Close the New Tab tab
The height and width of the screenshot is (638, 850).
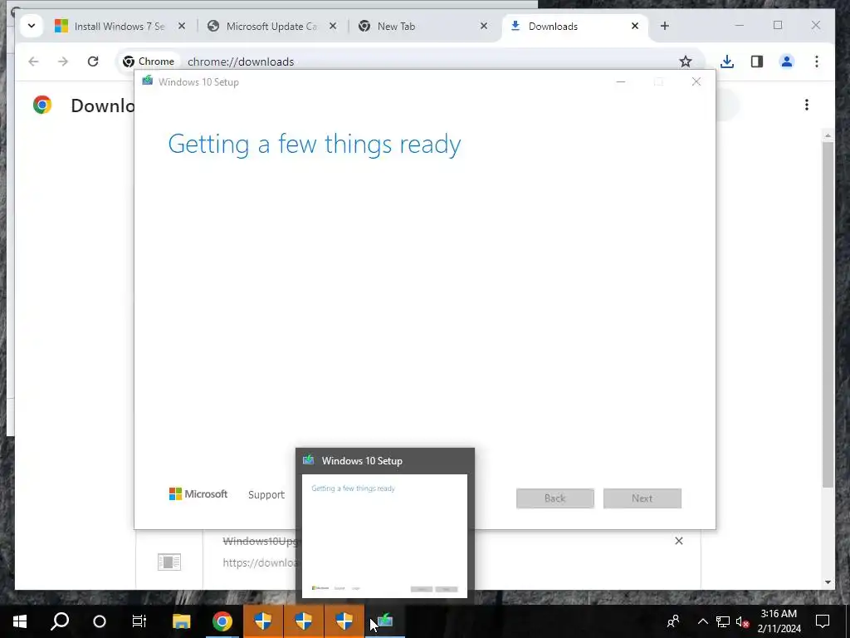(484, 26)
